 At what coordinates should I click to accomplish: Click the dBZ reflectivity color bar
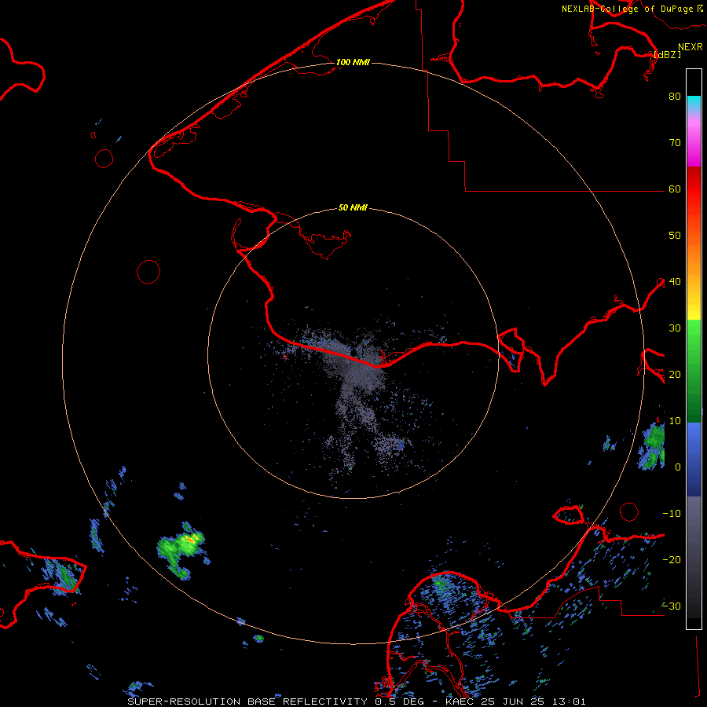click(x=694, y=349)
